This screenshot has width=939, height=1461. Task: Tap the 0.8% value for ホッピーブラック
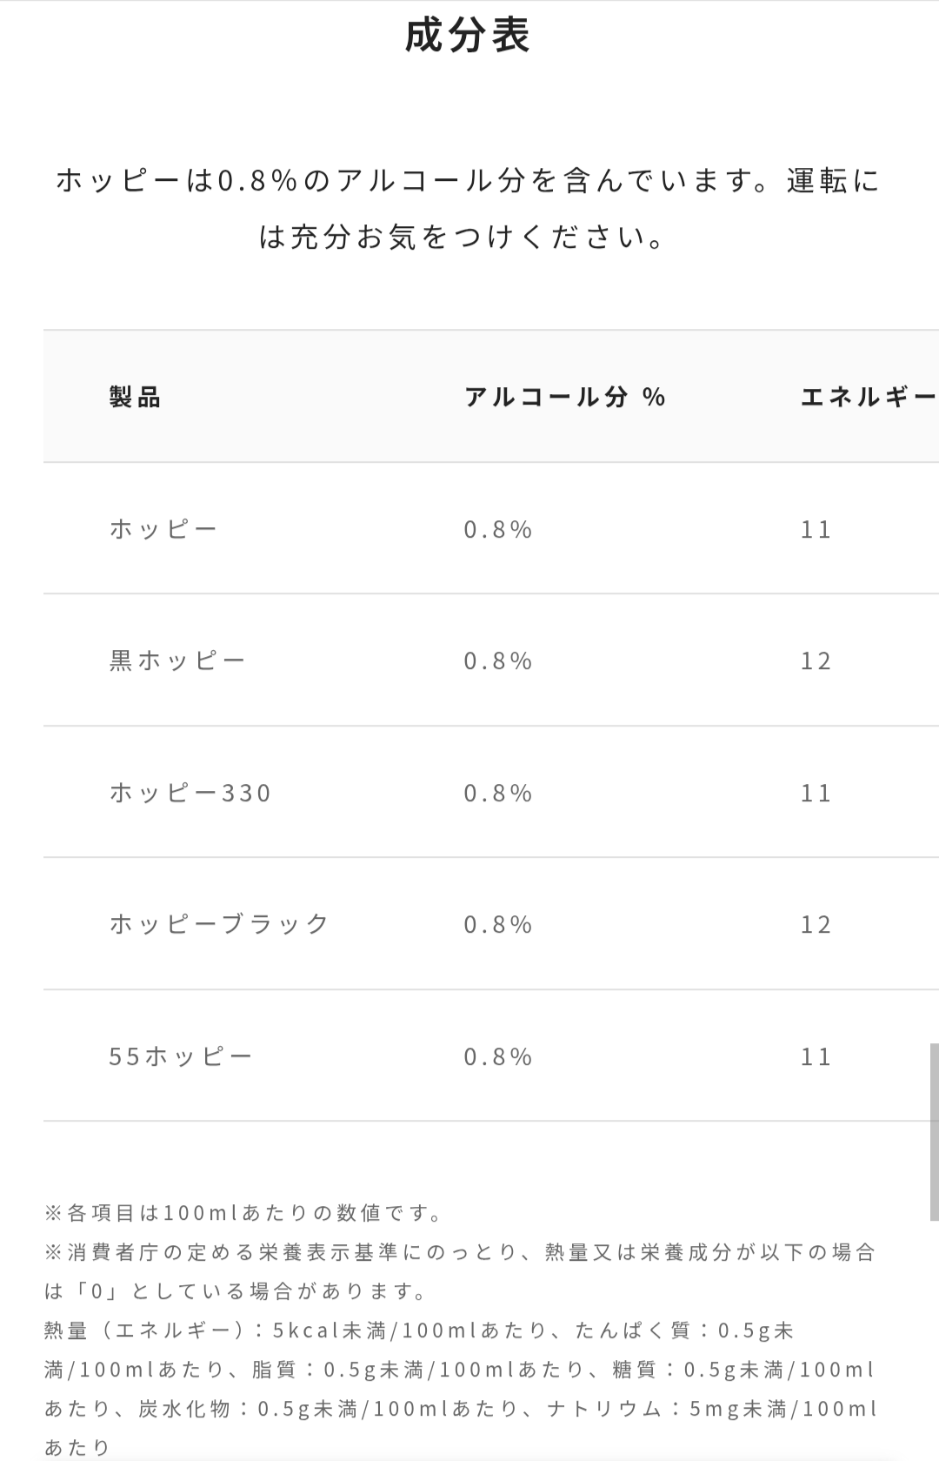(497, 924)
